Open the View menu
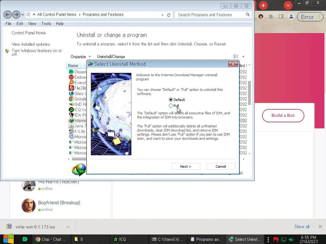Screen dimensions: 326x244 pos(32,24)
